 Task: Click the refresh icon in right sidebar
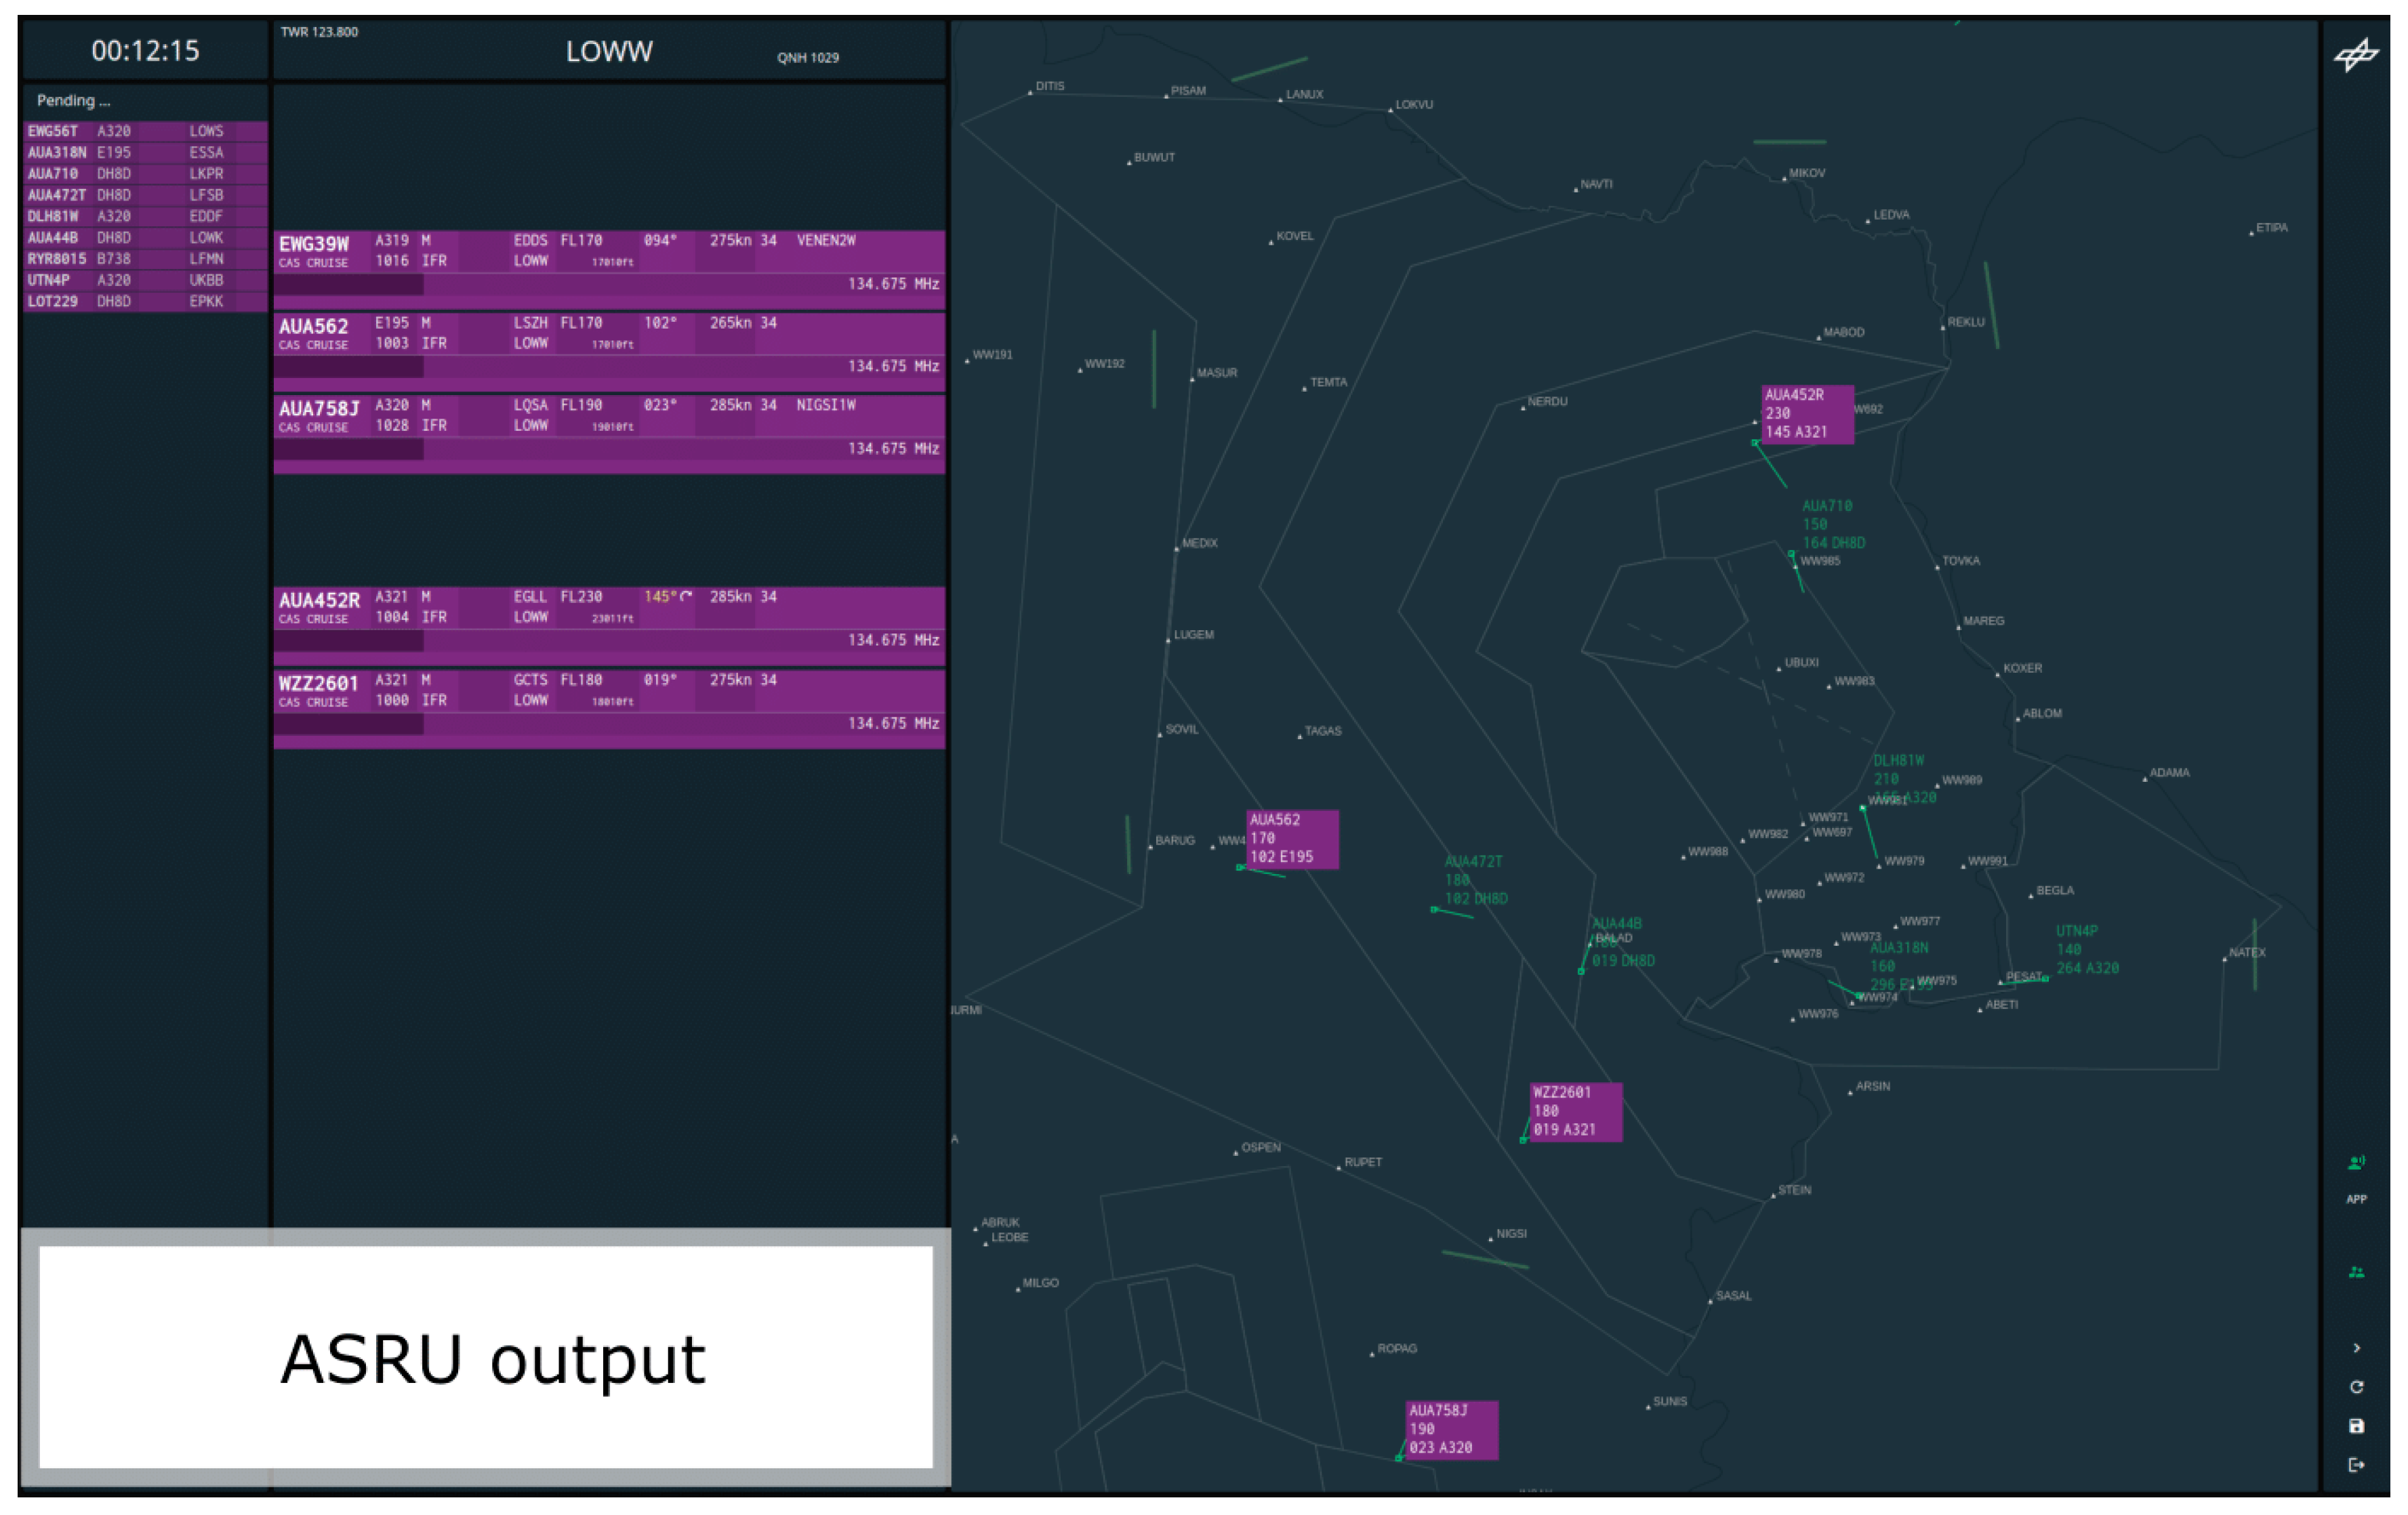click(x=2356, y=1387)
